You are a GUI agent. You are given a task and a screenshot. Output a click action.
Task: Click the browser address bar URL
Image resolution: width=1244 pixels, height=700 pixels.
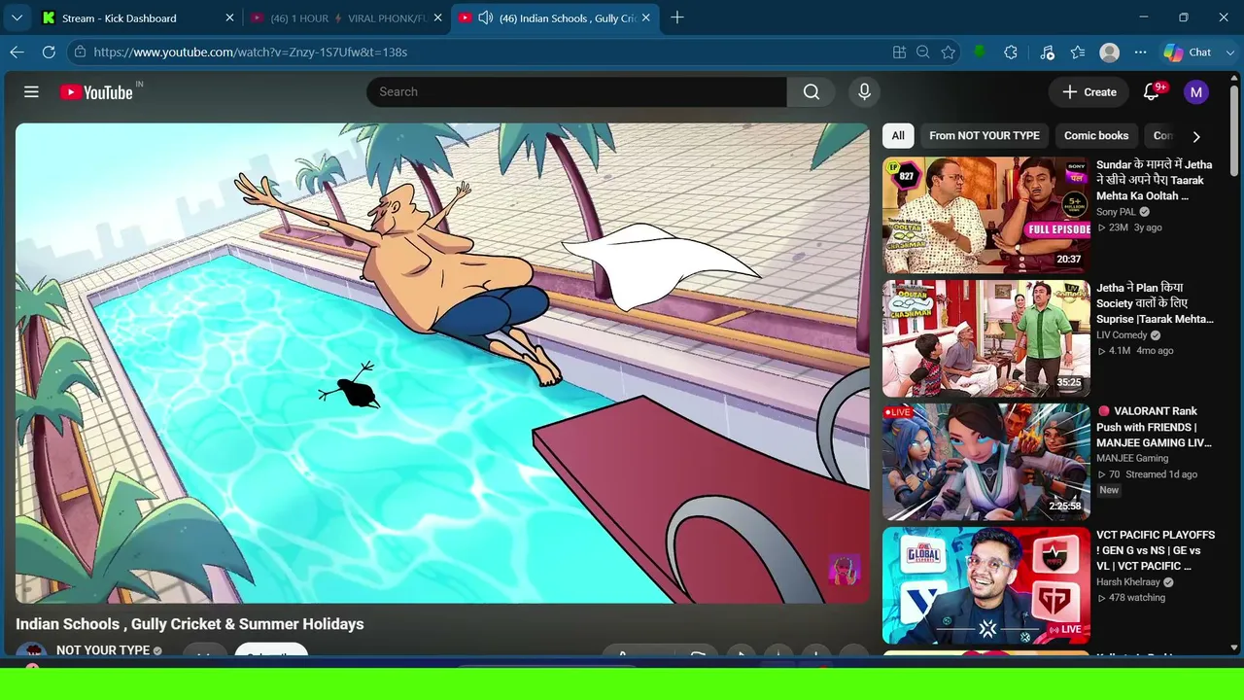pos(476,52)
